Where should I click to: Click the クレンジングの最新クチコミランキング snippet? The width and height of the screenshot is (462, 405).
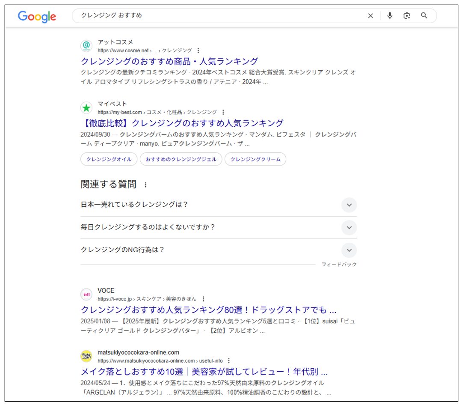(x=218, y=77)
